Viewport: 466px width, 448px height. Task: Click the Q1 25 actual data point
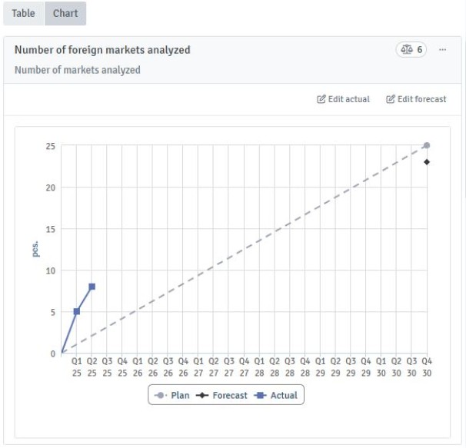tap(76, 311)
